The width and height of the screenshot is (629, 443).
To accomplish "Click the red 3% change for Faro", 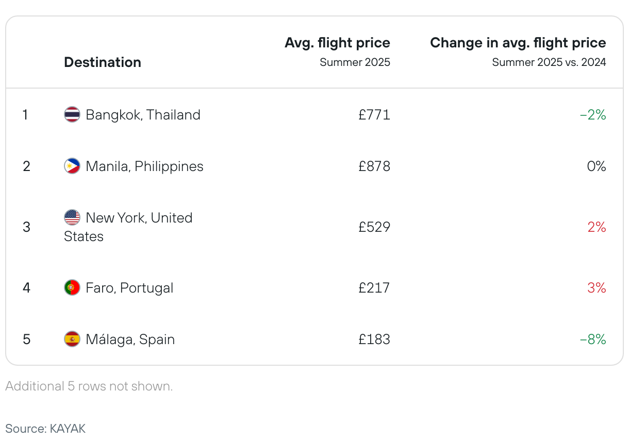I will tap(597, 287).
